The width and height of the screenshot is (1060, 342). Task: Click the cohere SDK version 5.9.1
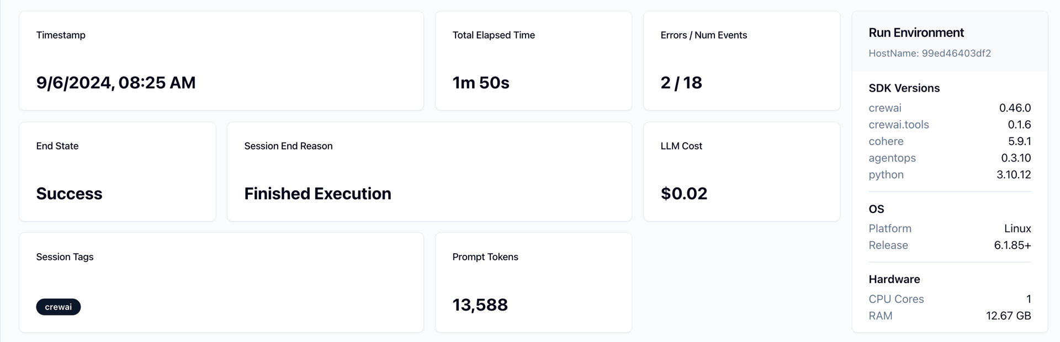(1019, 141)
